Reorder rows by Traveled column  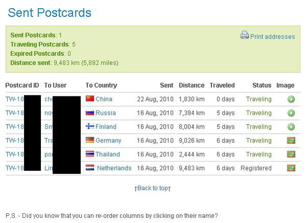222,85
